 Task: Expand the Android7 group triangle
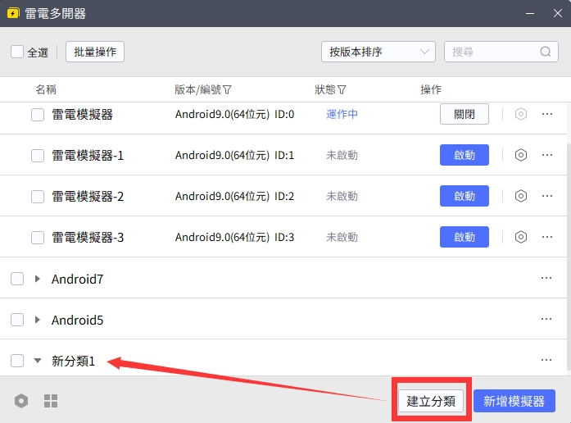tap(37, 279)
